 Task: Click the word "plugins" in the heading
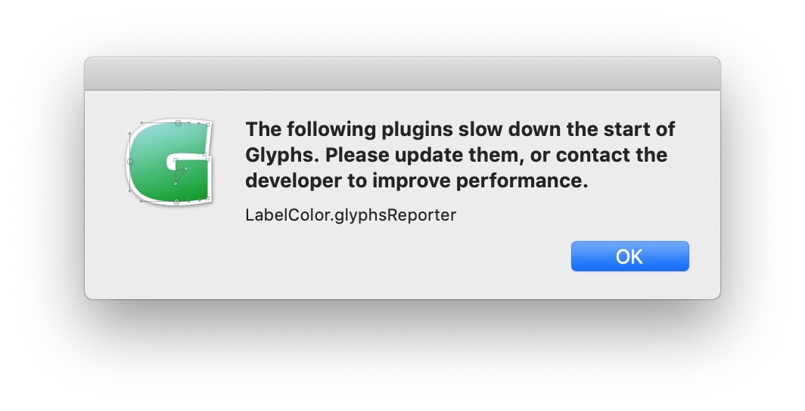point(416,130)
